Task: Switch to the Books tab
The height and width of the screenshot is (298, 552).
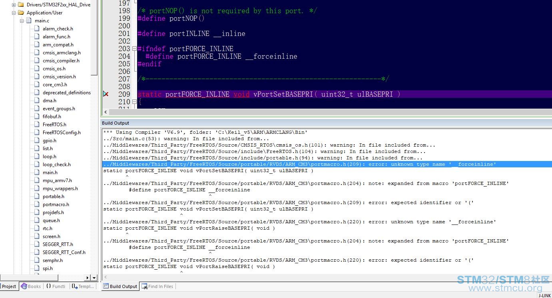Action: [x=31, y=286]
